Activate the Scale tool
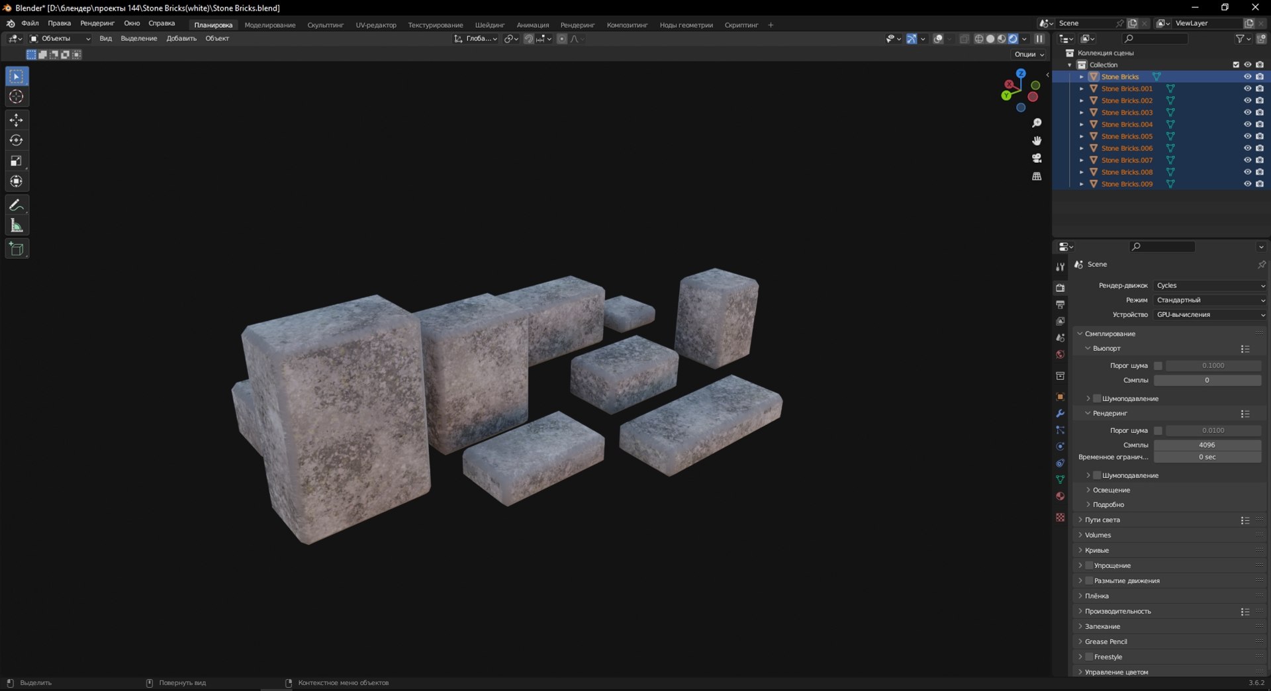Image resolution: width=1271 pixels, height=691 pixels. coord(17,161)
